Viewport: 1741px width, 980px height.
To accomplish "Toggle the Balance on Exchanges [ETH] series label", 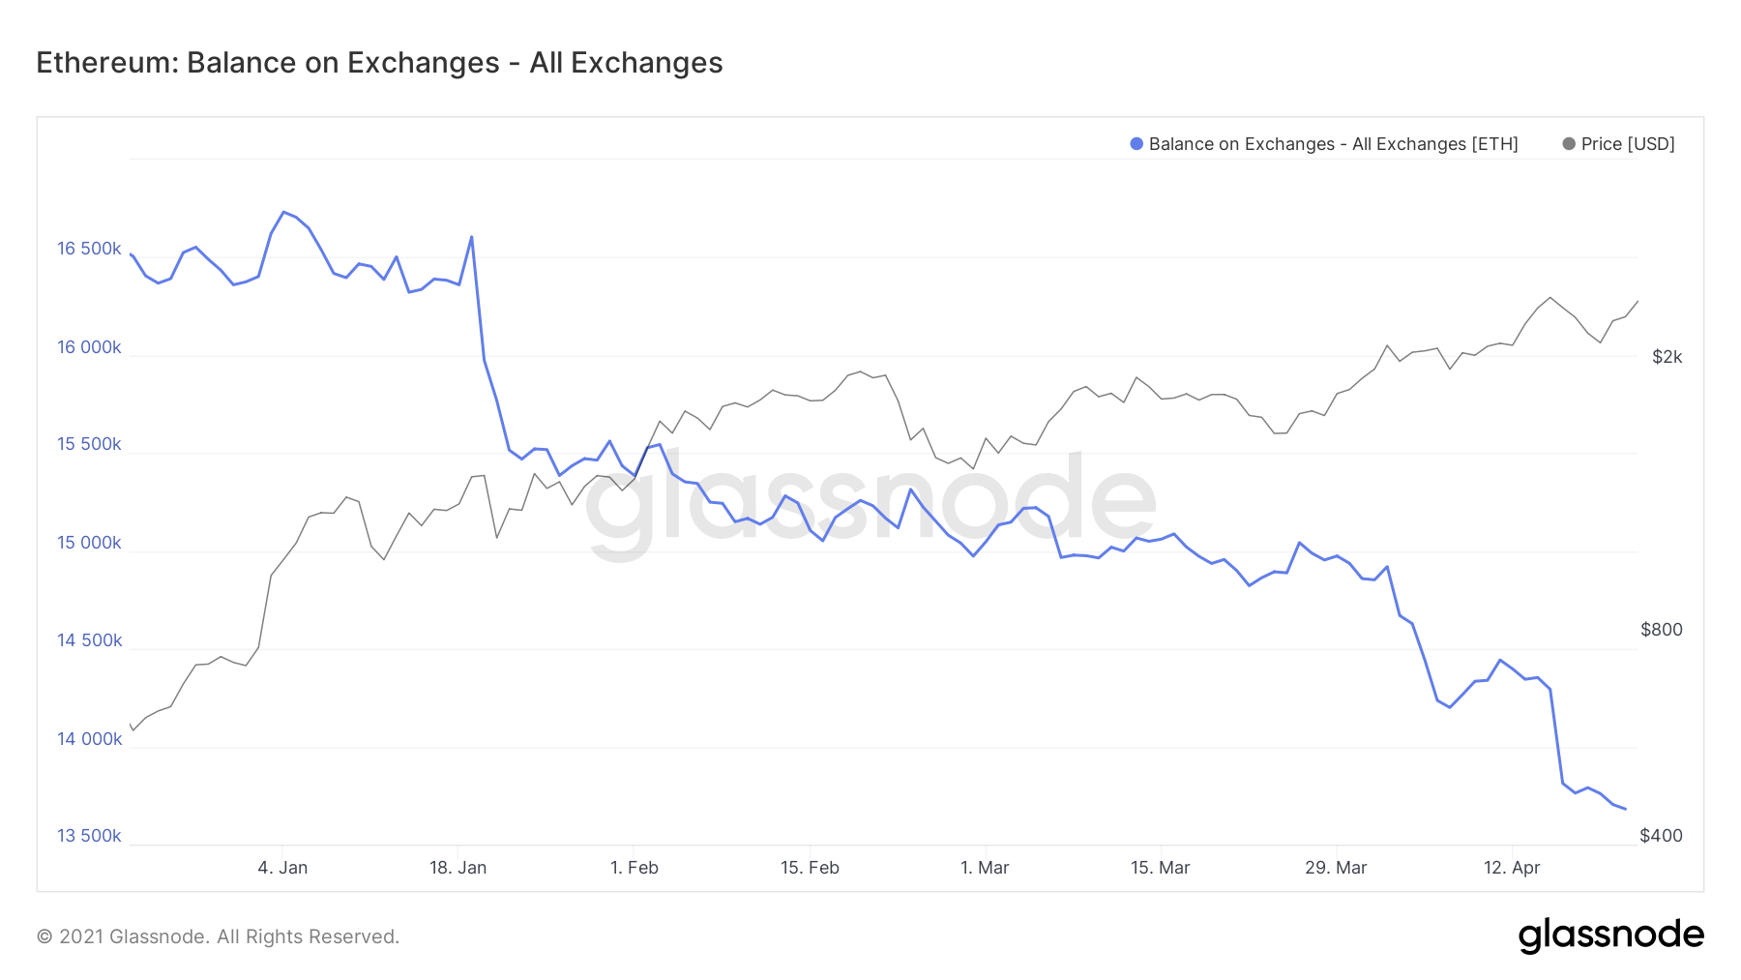I will coord(1333,144).
